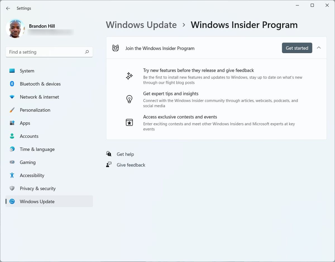The image size is (335, 262).
Task: Go back to Windows Update breadcrumb
Action: tap(141, 25)
